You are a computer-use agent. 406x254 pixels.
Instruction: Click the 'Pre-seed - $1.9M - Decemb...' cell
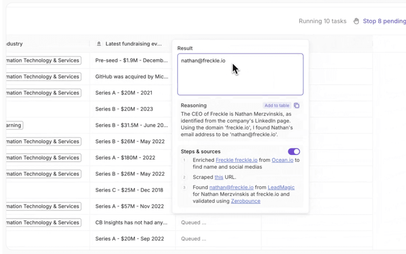click(x=132, y=60)
